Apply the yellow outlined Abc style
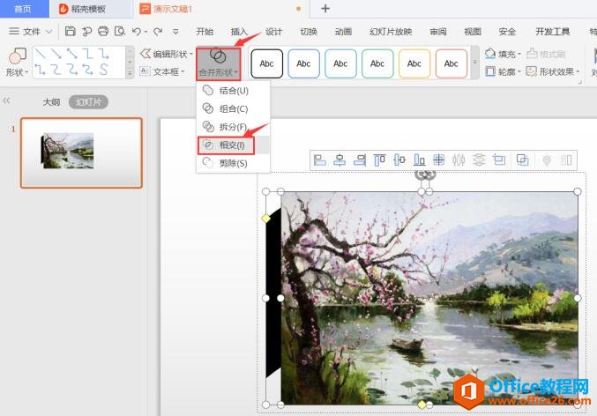Viewport: 597px width, 416px height. [x=414, y=63]
